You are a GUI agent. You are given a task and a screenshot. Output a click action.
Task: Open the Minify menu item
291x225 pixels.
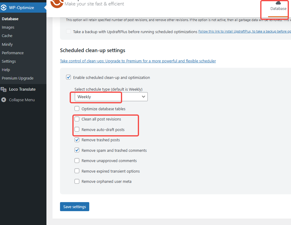coord(7,44)
